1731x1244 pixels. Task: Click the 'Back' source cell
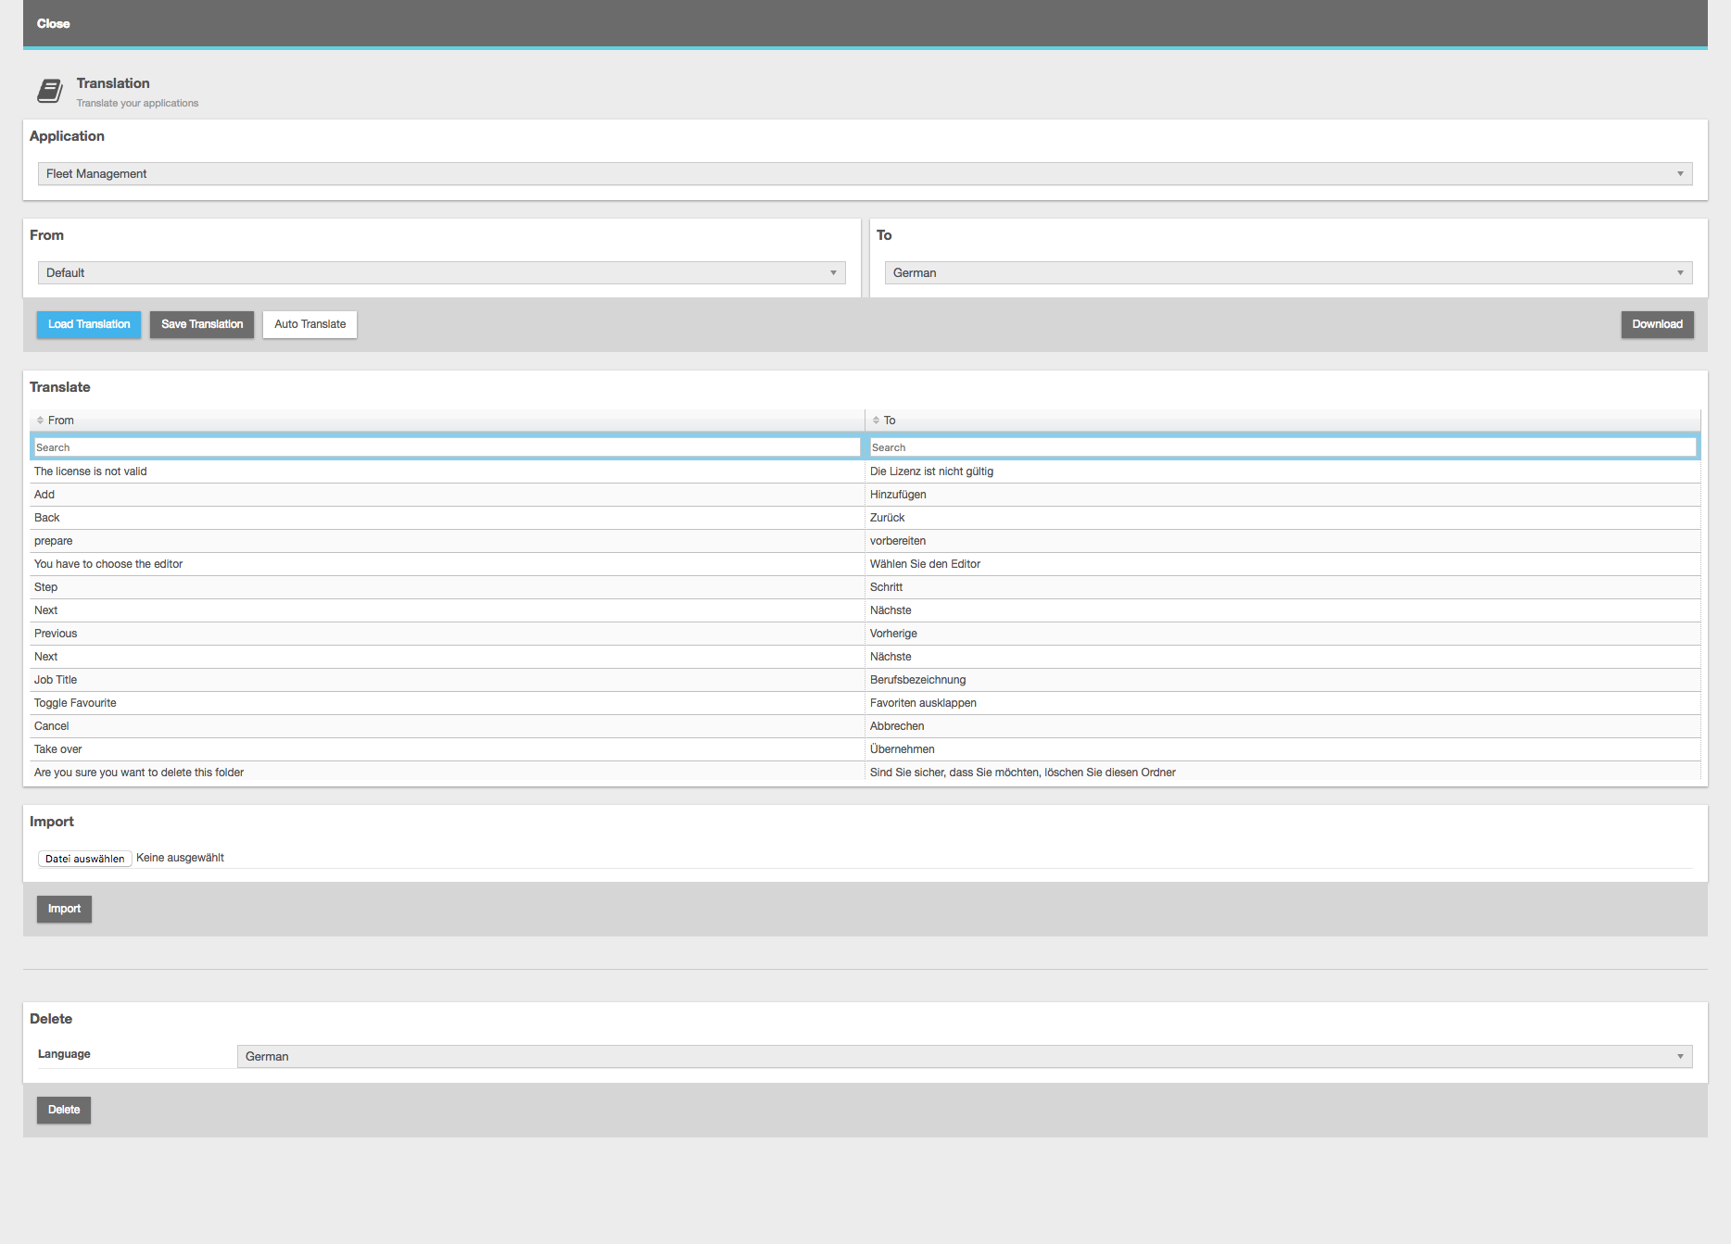click(447, 518)
